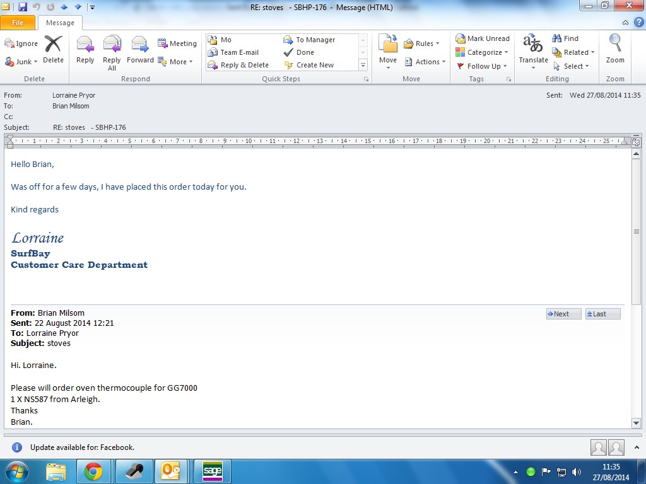Screen dimensions: 646x484
Task: Open the Windows Start menu
Action: coord(17,471)
